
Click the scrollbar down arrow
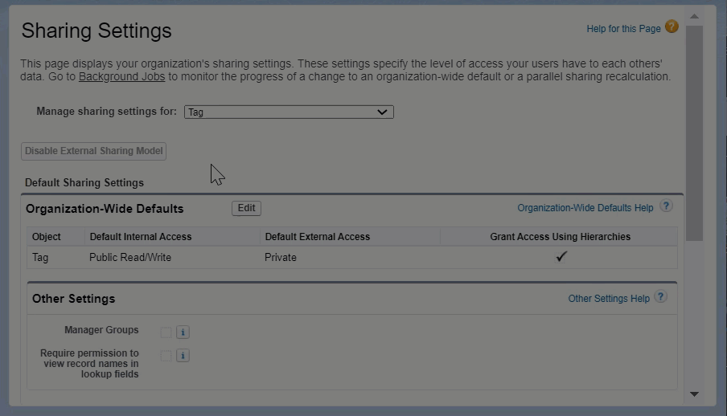pyautogui.click(x=694, y=394)
